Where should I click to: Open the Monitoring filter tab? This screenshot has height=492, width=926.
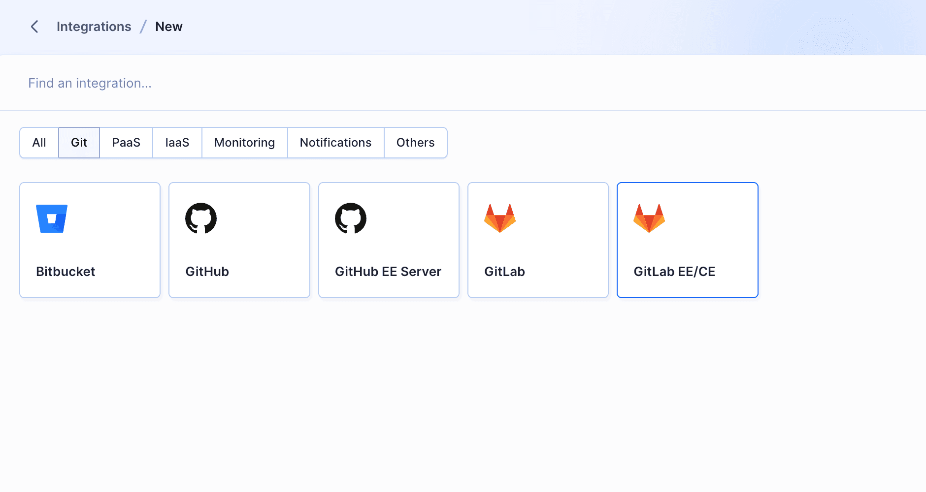coord(245,143)
